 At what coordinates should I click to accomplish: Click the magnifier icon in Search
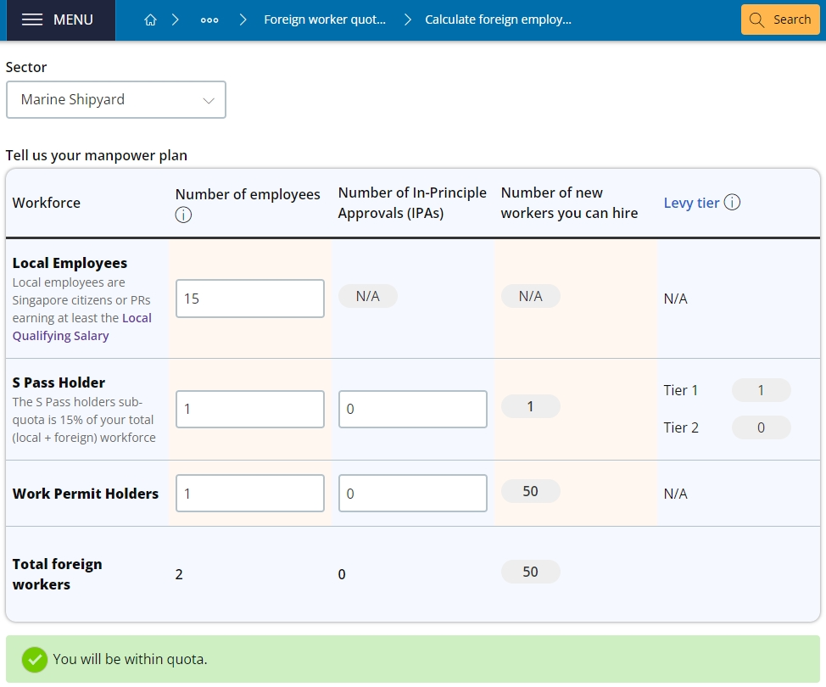coord(756,20)
